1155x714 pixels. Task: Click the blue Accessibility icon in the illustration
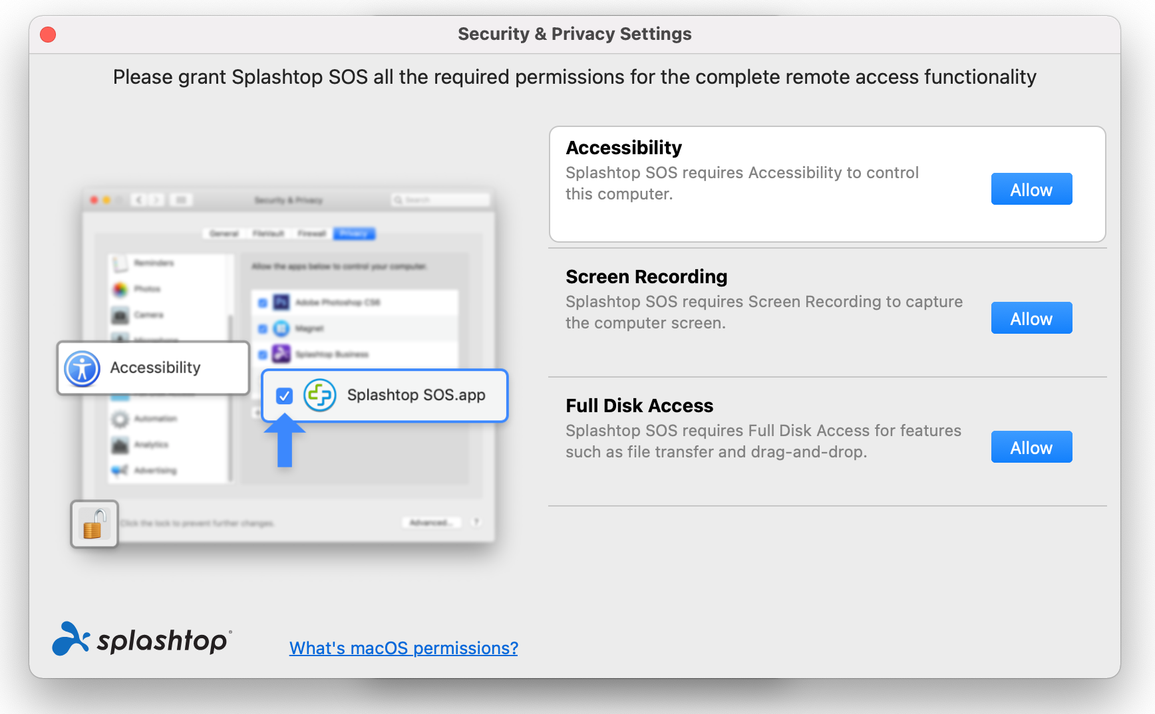82,368
